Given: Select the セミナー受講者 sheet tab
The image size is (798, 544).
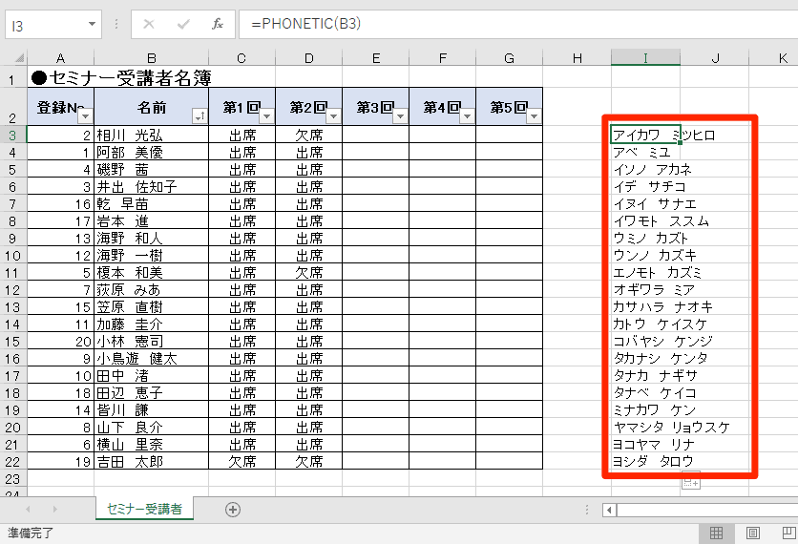Looking at the screenshot, I should pos(145,510).
